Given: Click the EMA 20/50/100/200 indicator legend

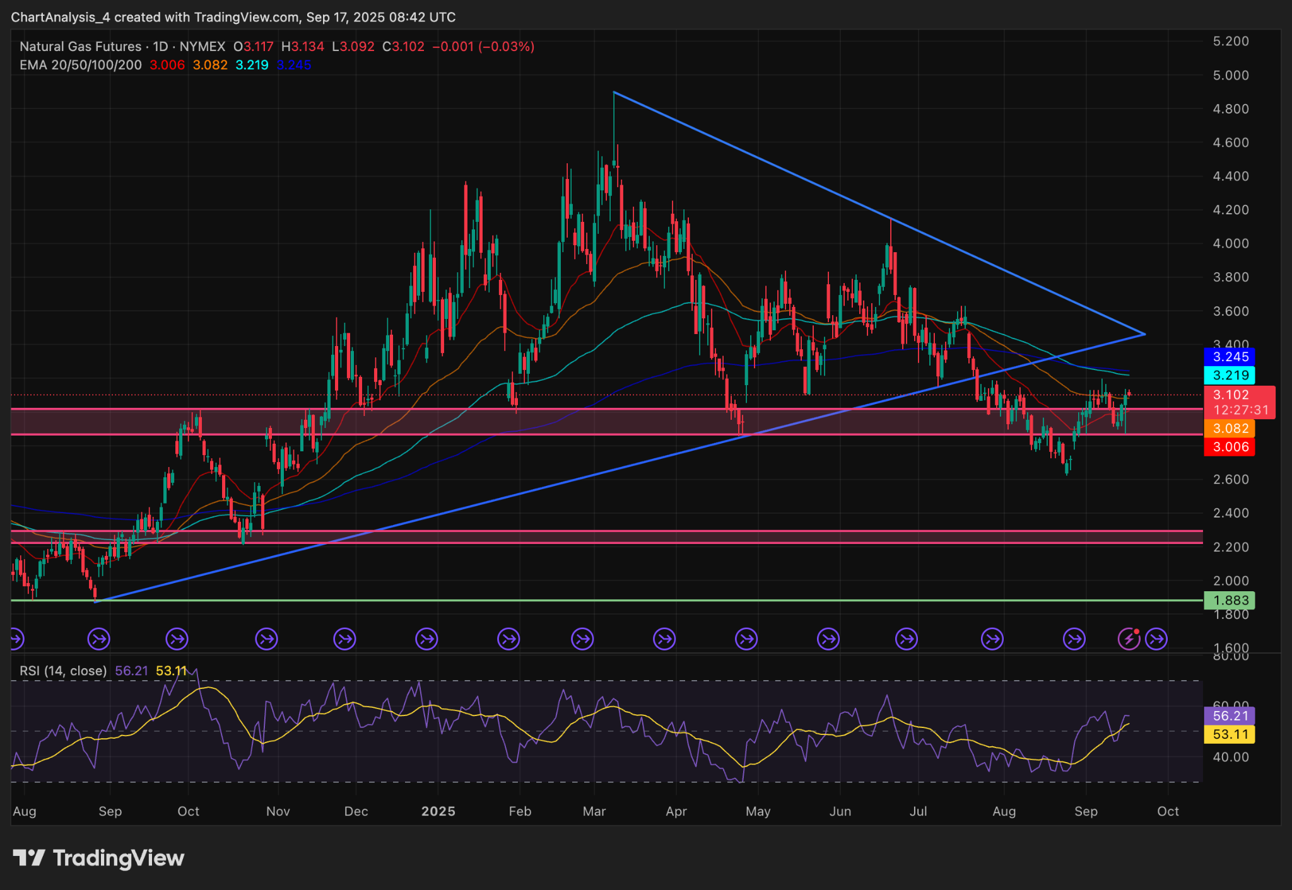Looking at the screenshot, I should [x=81, y=65].
